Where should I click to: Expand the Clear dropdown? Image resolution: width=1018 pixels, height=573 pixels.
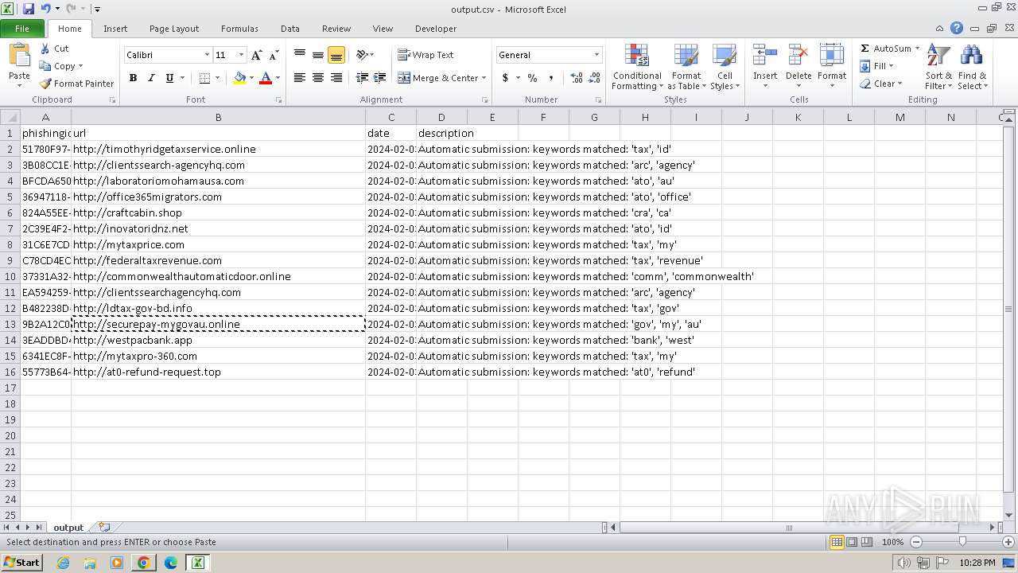point(899,84)
